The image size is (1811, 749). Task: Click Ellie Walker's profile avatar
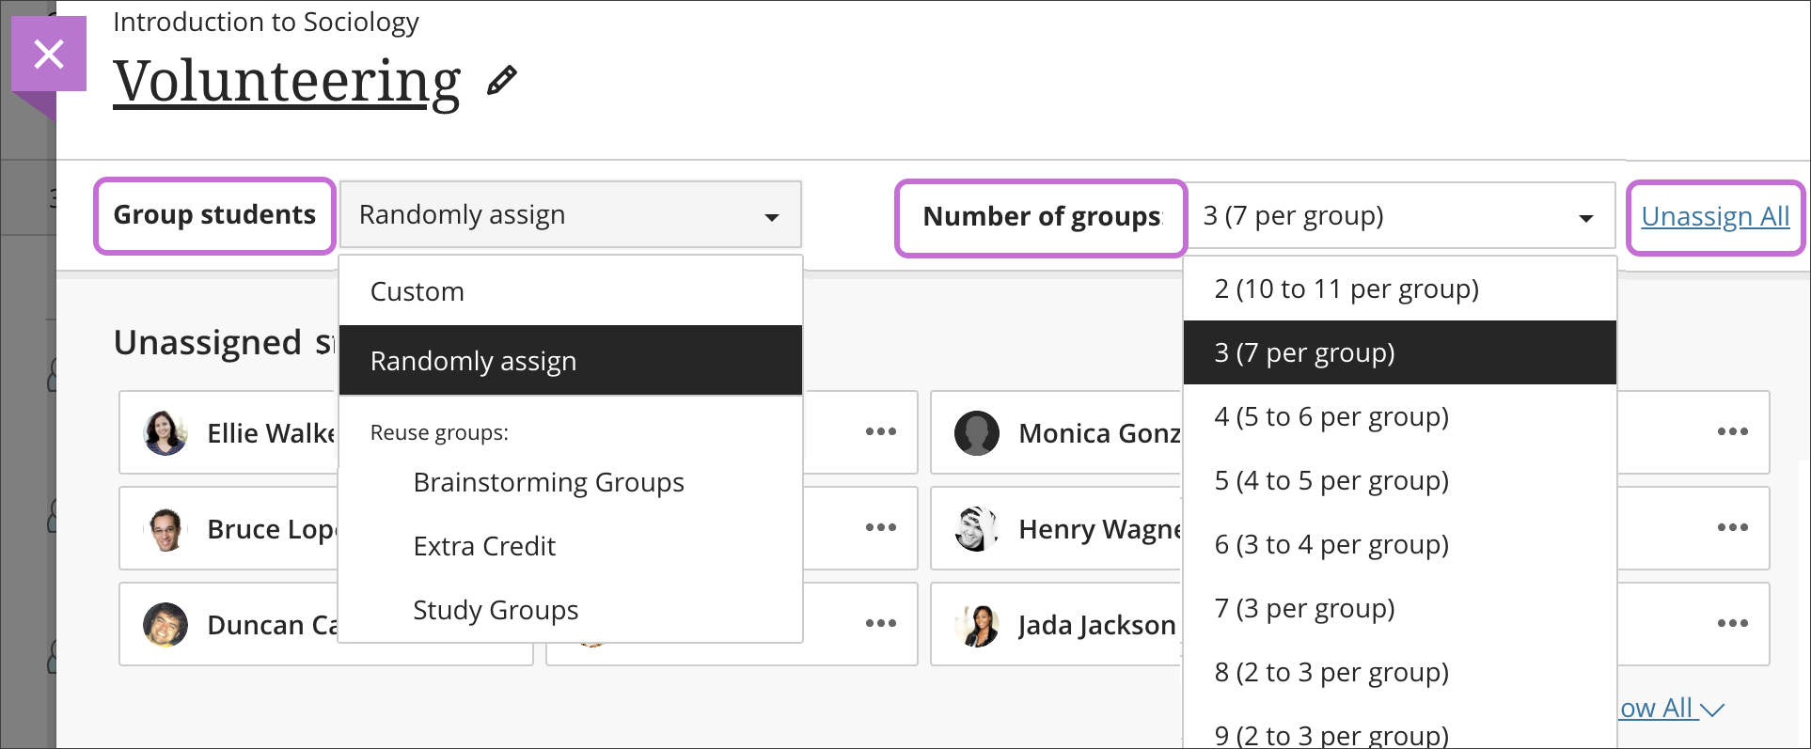pyautogui.click(x=165, y=433)
